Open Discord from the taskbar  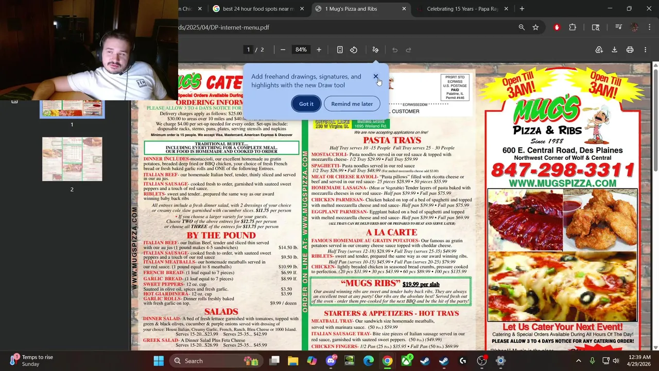[331, 361]
